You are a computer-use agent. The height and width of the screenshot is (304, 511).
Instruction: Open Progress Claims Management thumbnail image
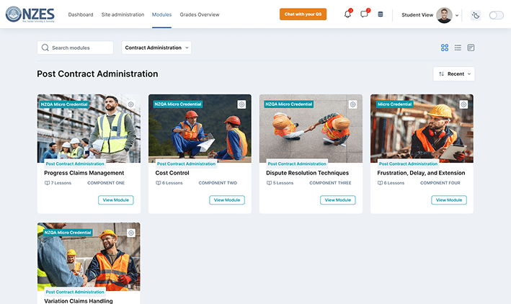point(89,128)
